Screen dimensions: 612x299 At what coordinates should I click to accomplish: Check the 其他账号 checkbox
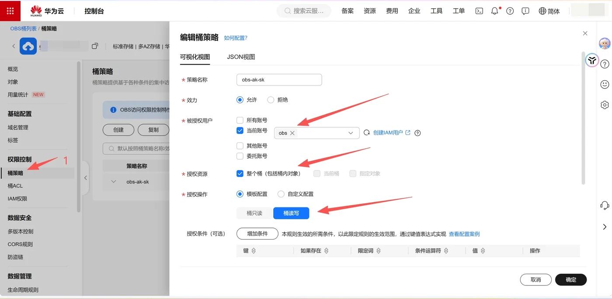pyautogui.click(x=240, y=146)
